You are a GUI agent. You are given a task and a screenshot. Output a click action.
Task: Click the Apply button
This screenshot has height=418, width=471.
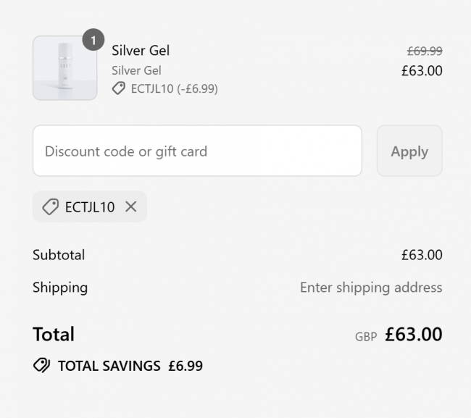tap(409, 151)
